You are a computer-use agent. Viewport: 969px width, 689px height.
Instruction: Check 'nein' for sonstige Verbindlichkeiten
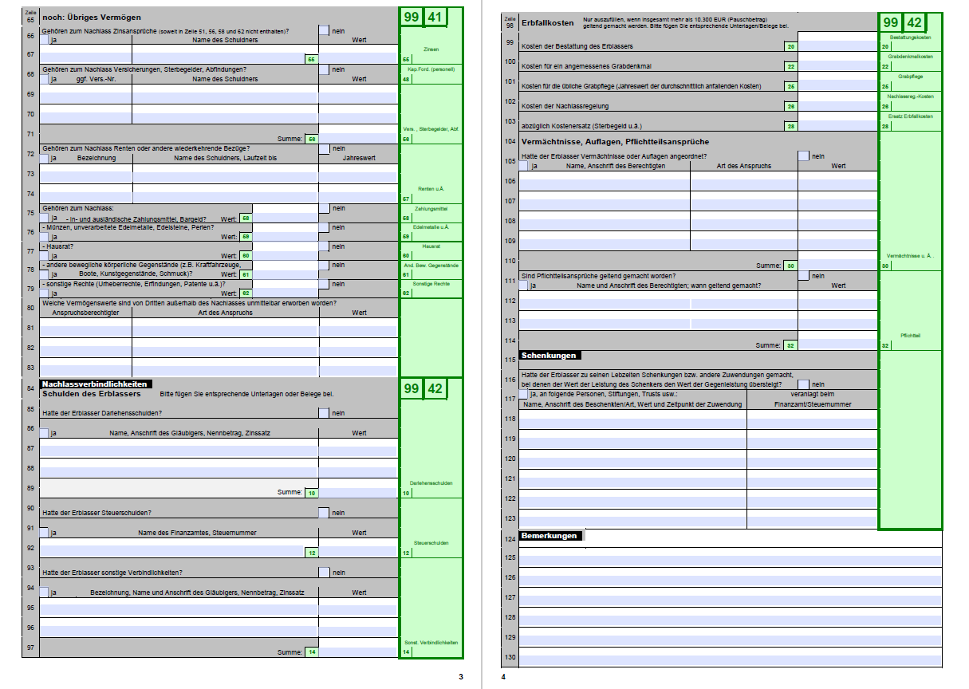(324, 572)
